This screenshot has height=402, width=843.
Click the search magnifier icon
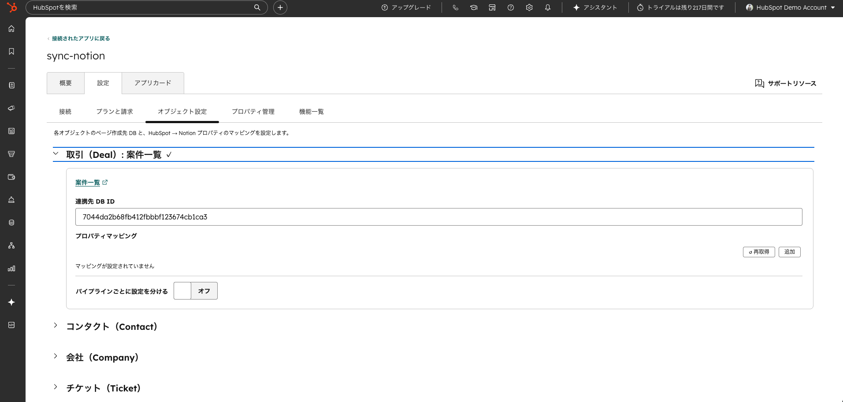[x=257, y=7]
